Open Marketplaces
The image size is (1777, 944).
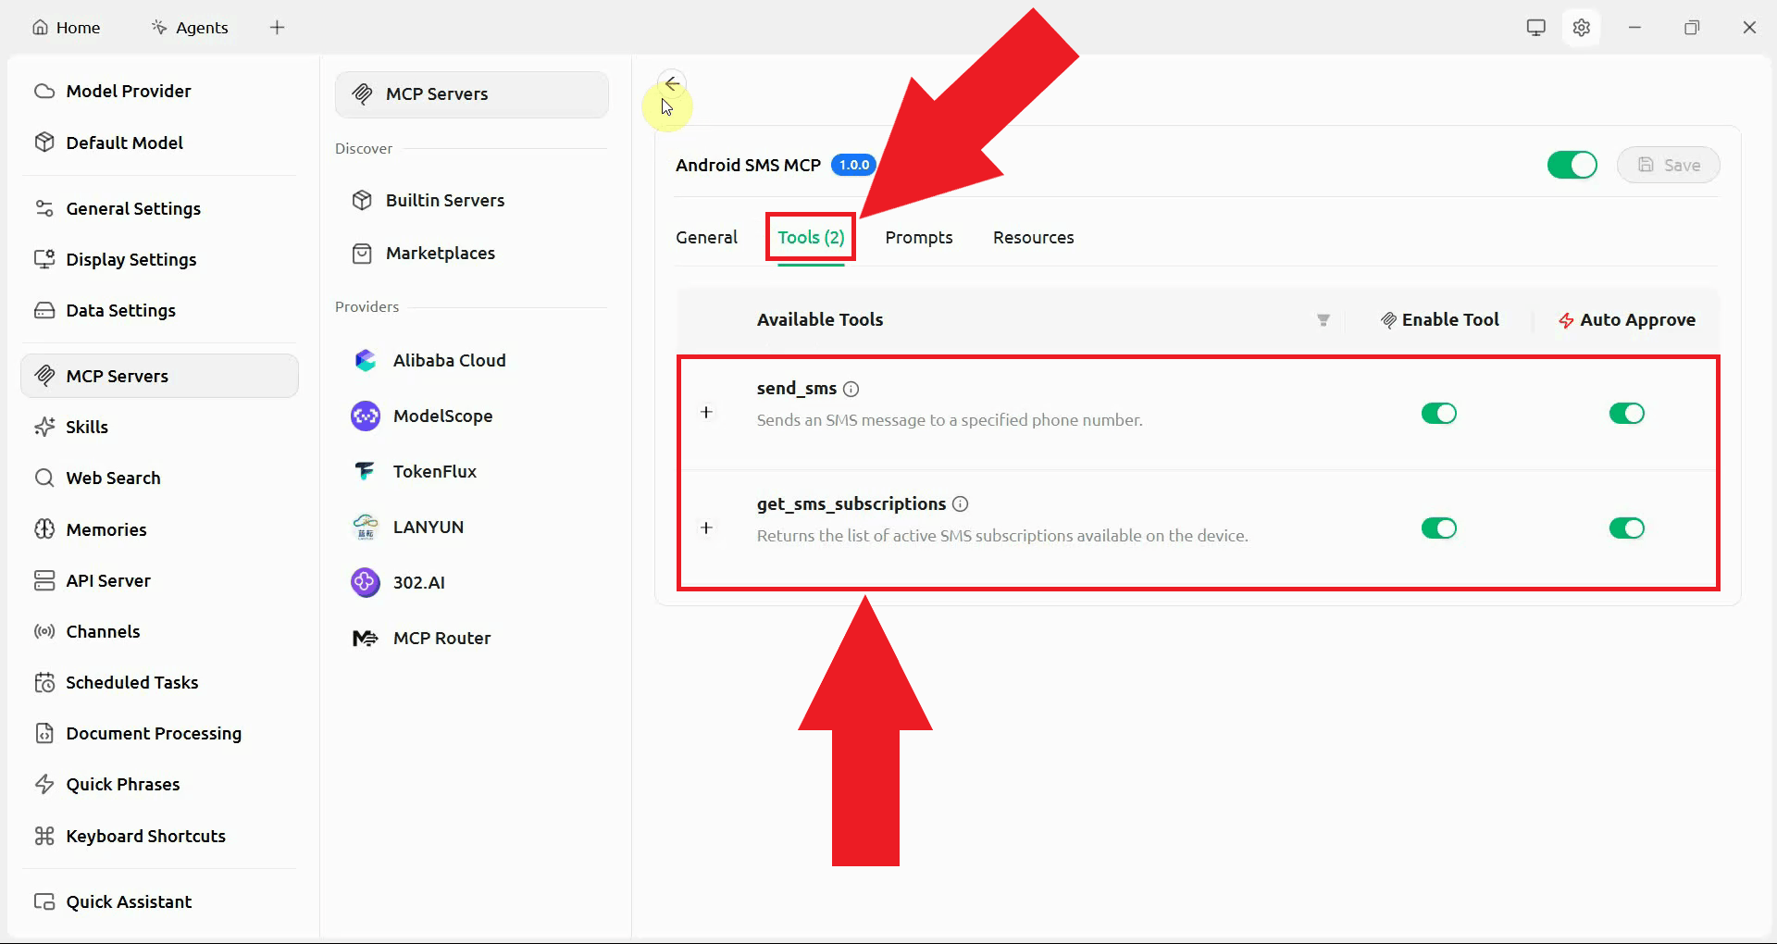[472, 253]
